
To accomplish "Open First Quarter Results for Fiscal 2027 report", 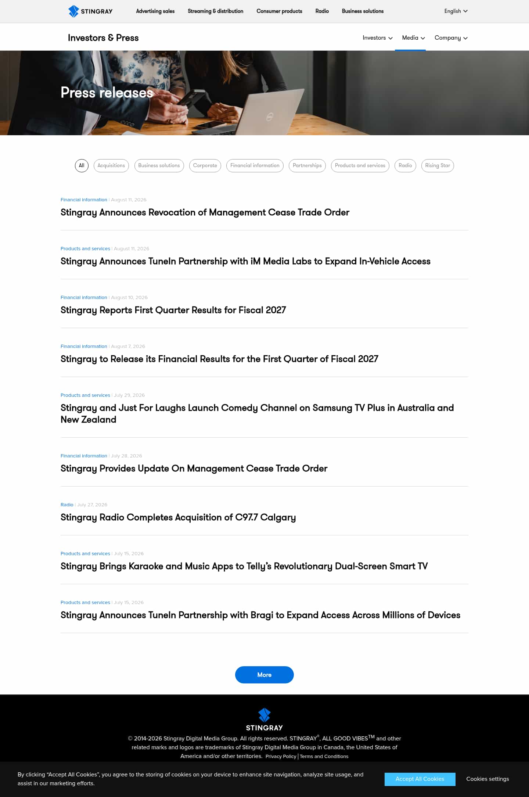I will (173, 310).
